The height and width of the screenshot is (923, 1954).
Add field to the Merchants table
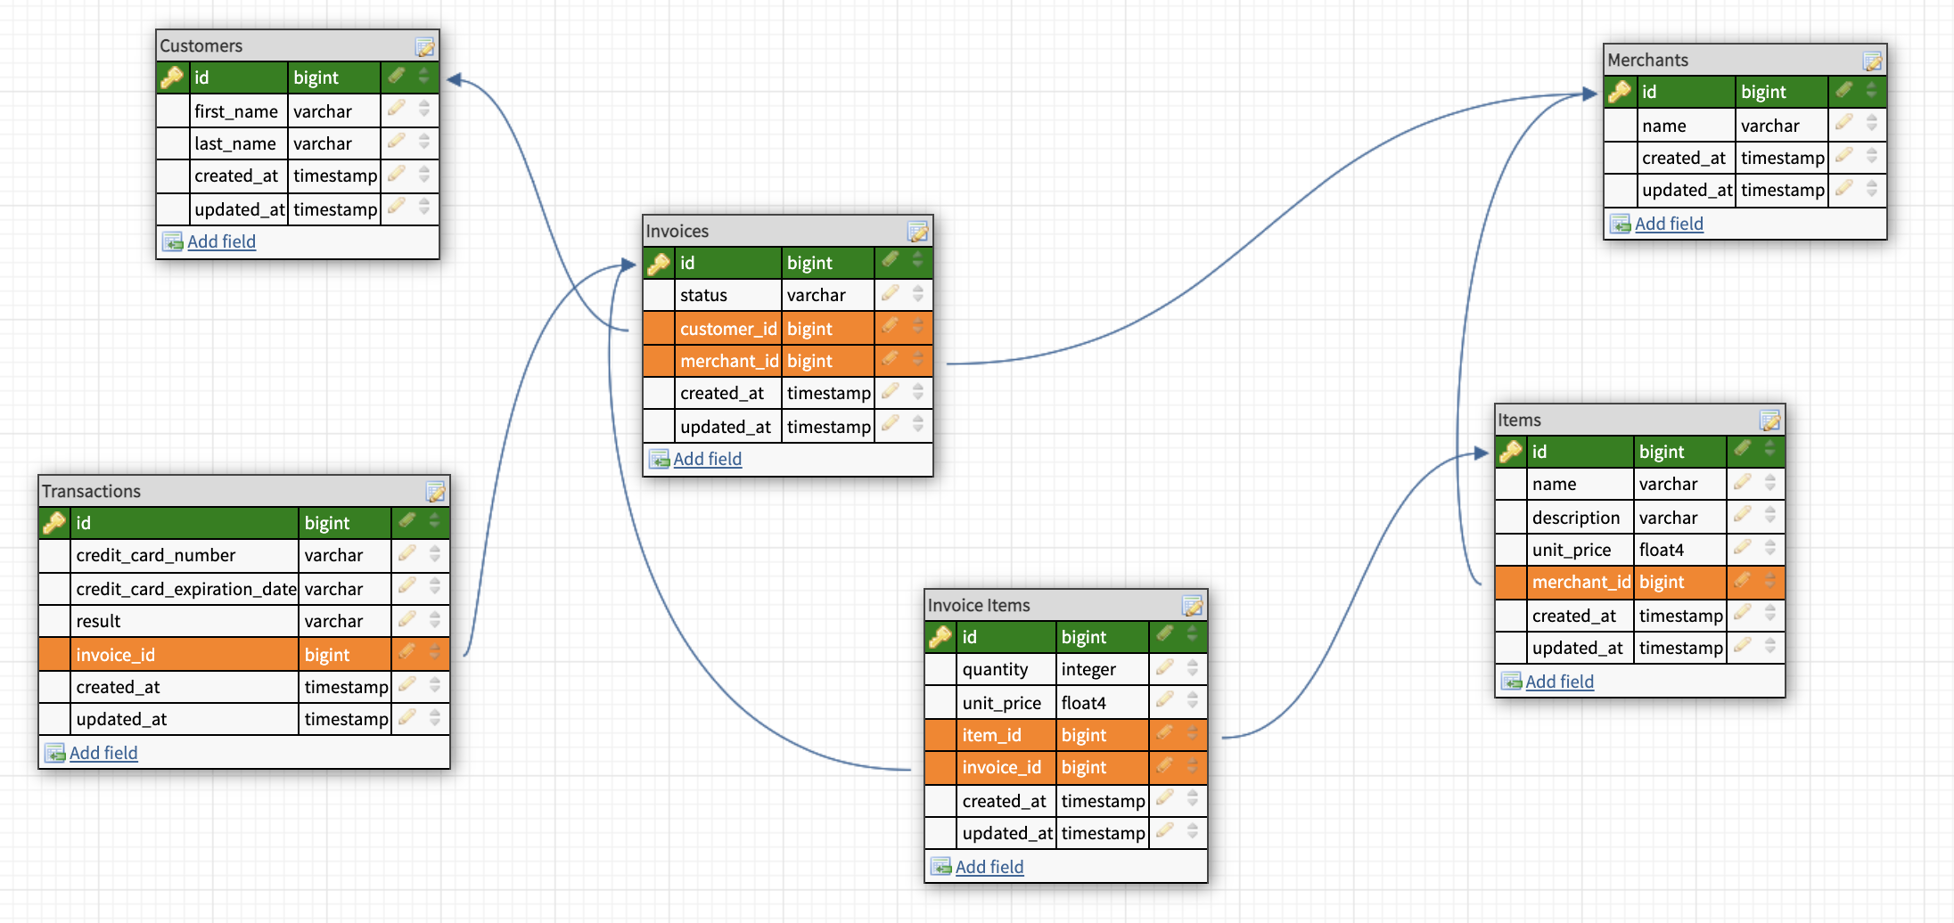pos(1669,224)
